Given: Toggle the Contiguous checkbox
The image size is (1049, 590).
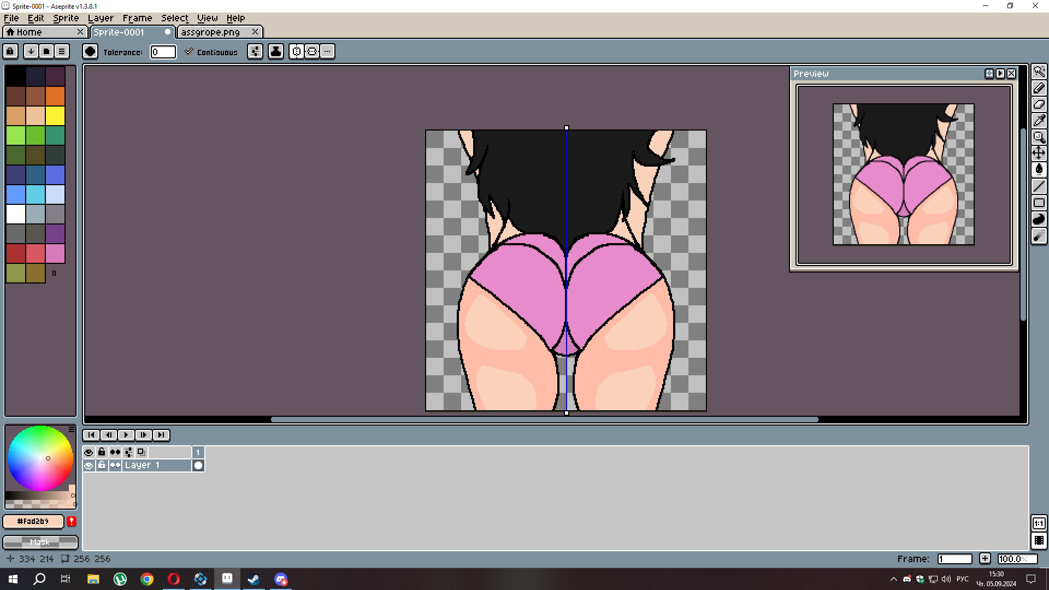Looking at the screenshot, I should click(189, 52).
